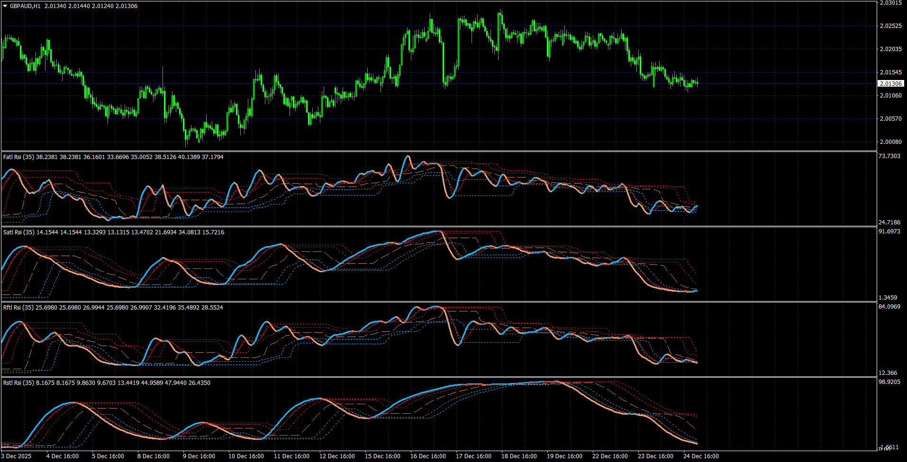Select the Fatl Rsi (35) indicator label
907x462 pixels.
pos(19,157)
